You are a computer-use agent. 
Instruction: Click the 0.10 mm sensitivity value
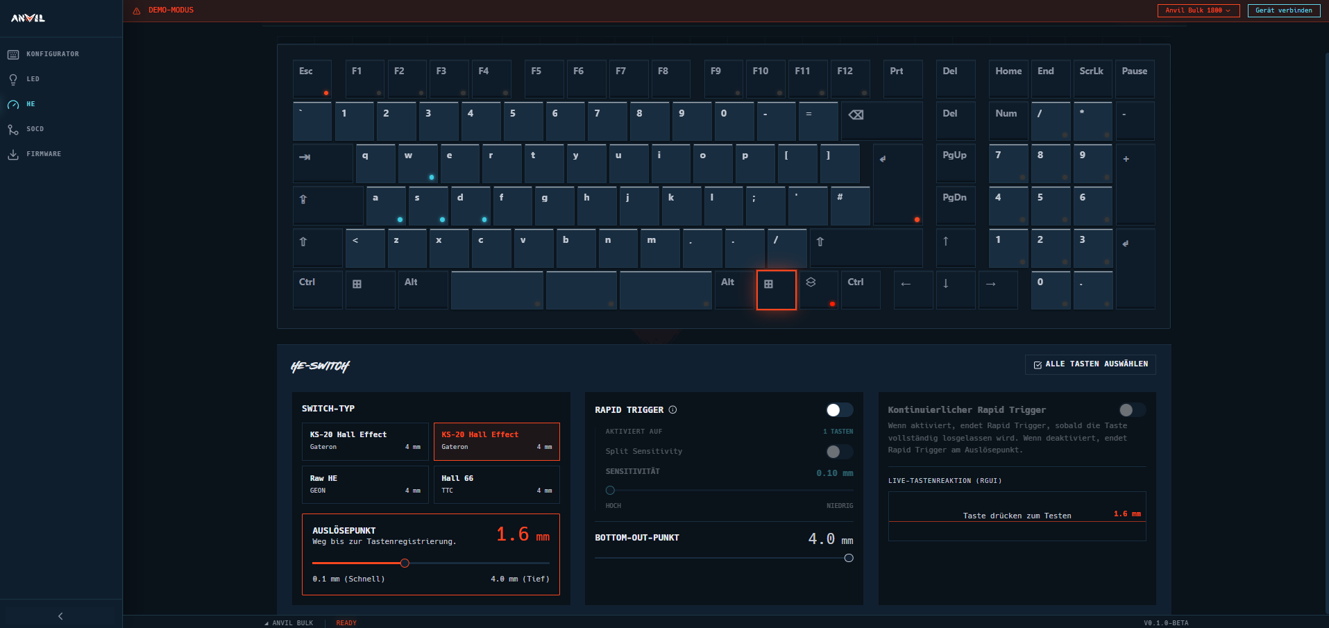[x=835, y=473]
